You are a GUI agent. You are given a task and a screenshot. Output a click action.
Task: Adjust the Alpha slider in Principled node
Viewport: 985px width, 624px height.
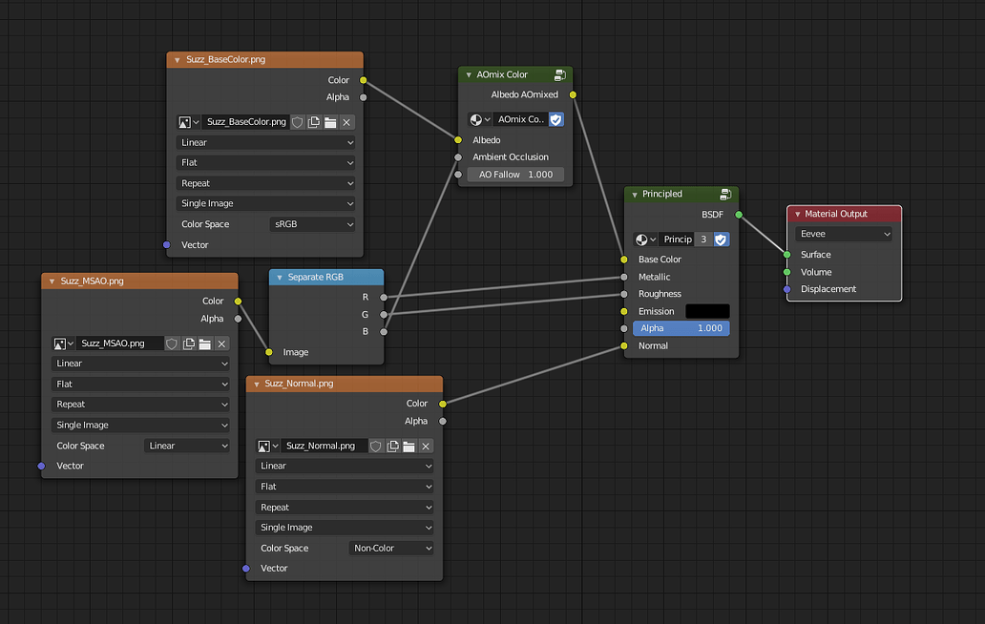[681, 328]
